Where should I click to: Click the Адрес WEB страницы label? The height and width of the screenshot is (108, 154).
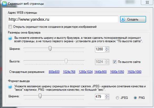click(x=22, y=13)
